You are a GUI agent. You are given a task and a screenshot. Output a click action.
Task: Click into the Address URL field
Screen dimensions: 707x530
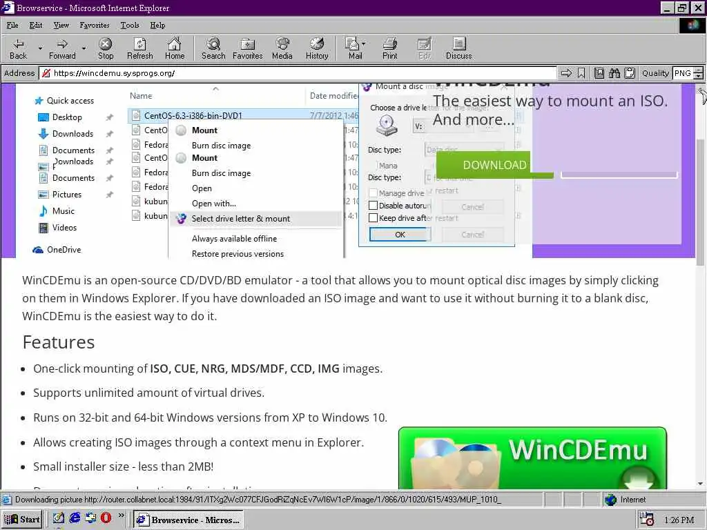point(298,73)
